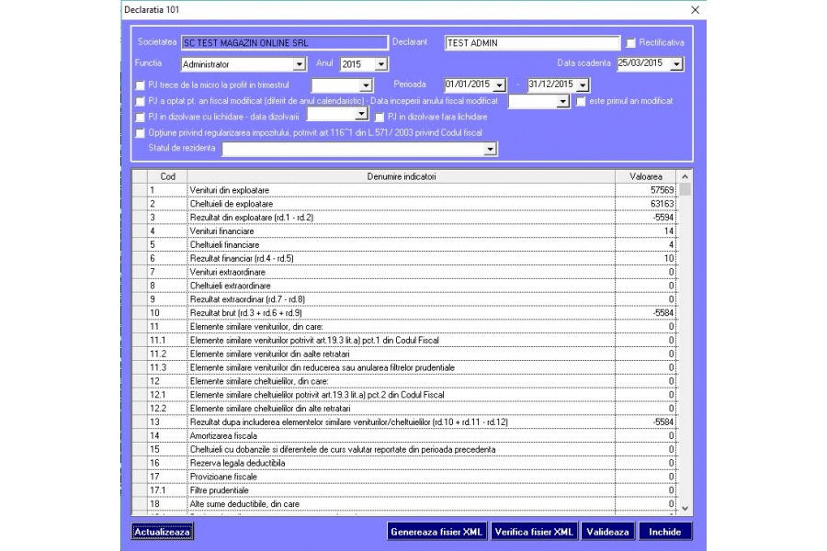Check PJ a optat pt. an fiscal modificat
Image resolution: width=827 pixels, height=551 pixels.
(140, 101)
